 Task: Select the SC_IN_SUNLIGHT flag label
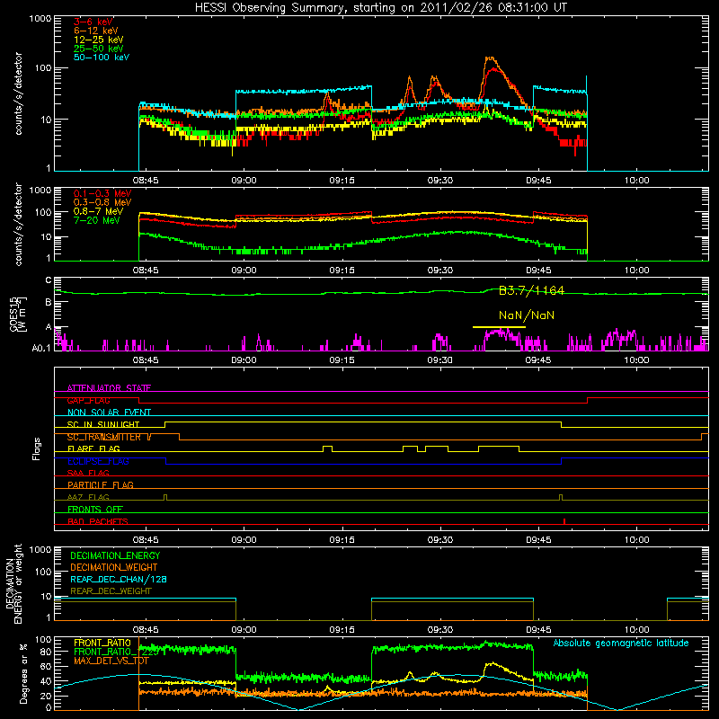click(103, 424)
